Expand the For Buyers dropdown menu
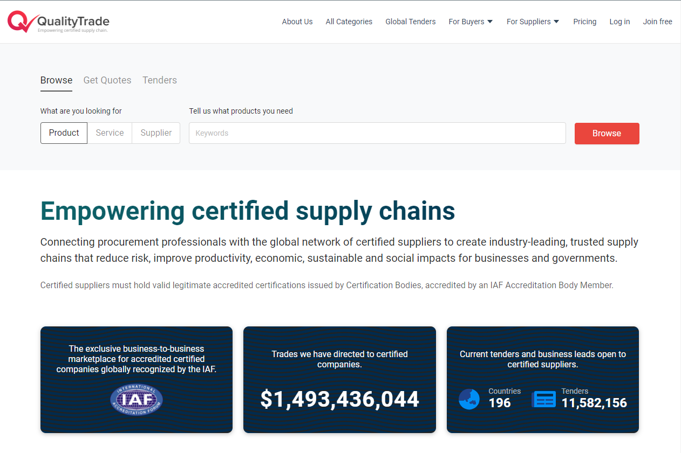Image resolution: width=681 pixels, height=453 pixels. [471, 22]
